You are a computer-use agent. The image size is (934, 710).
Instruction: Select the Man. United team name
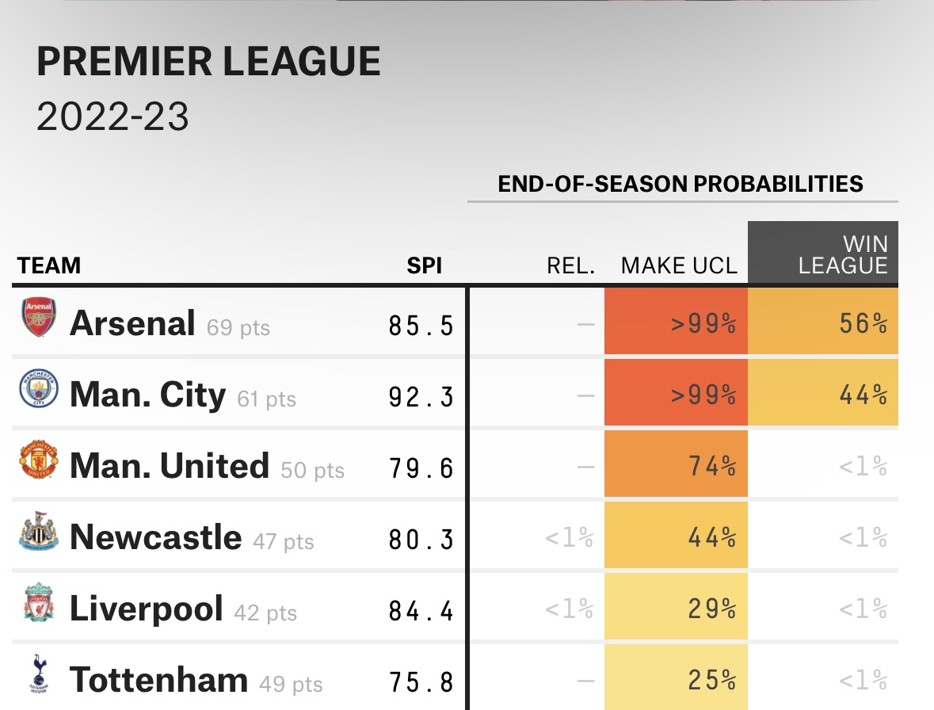tap(169, 466)
